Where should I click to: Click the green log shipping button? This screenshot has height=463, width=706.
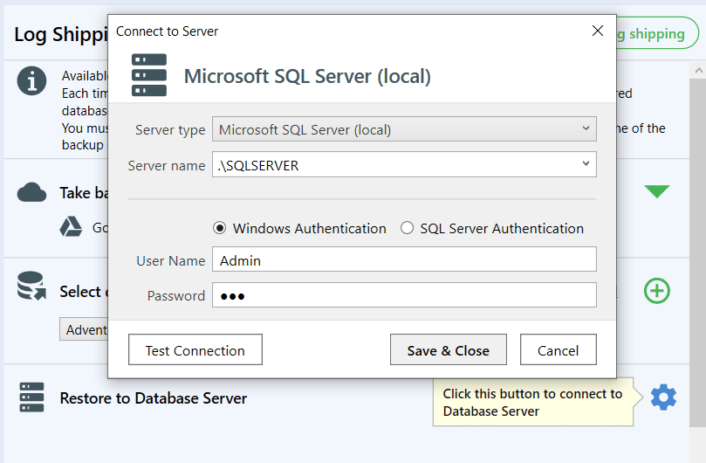tap(658, 33)
